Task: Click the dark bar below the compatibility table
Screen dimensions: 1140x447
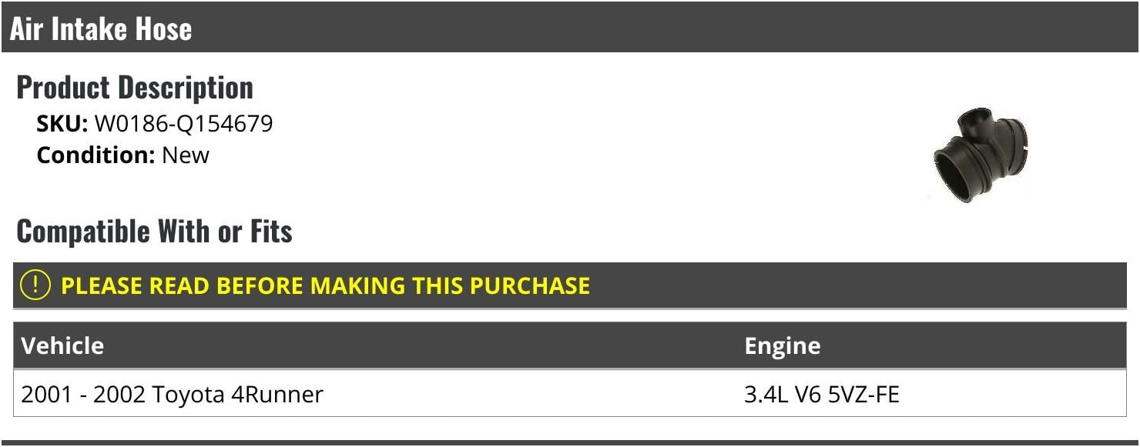Action: tap(570, 443)
